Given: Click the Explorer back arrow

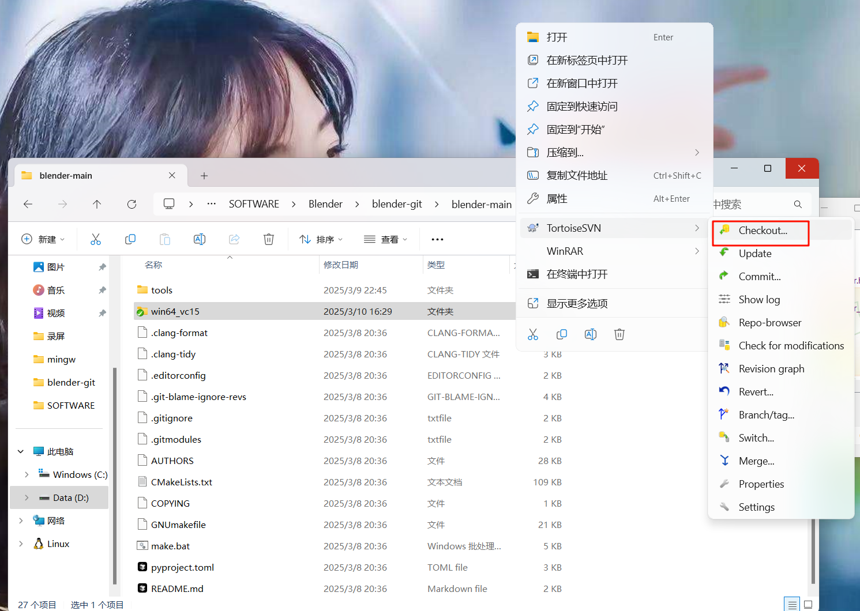Looking at the screenshot, I should coord(28,204).
